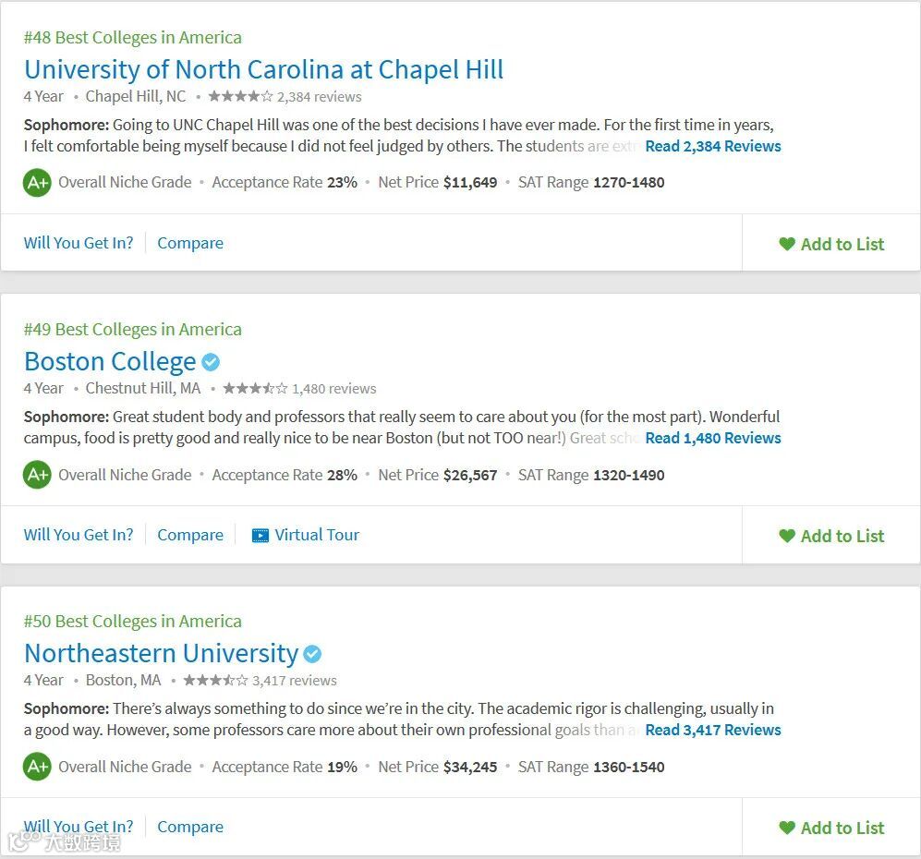Image resolution: width=921 pixels, height=859 pixels.
Task: Click the A+ grade badge for Boston College
Action: [x=37, y=475]
